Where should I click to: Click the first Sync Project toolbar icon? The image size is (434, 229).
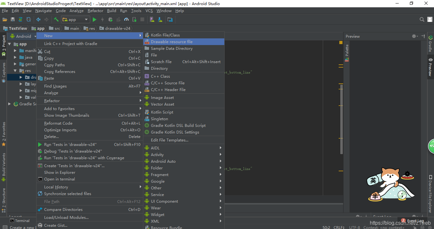(21, 19)
